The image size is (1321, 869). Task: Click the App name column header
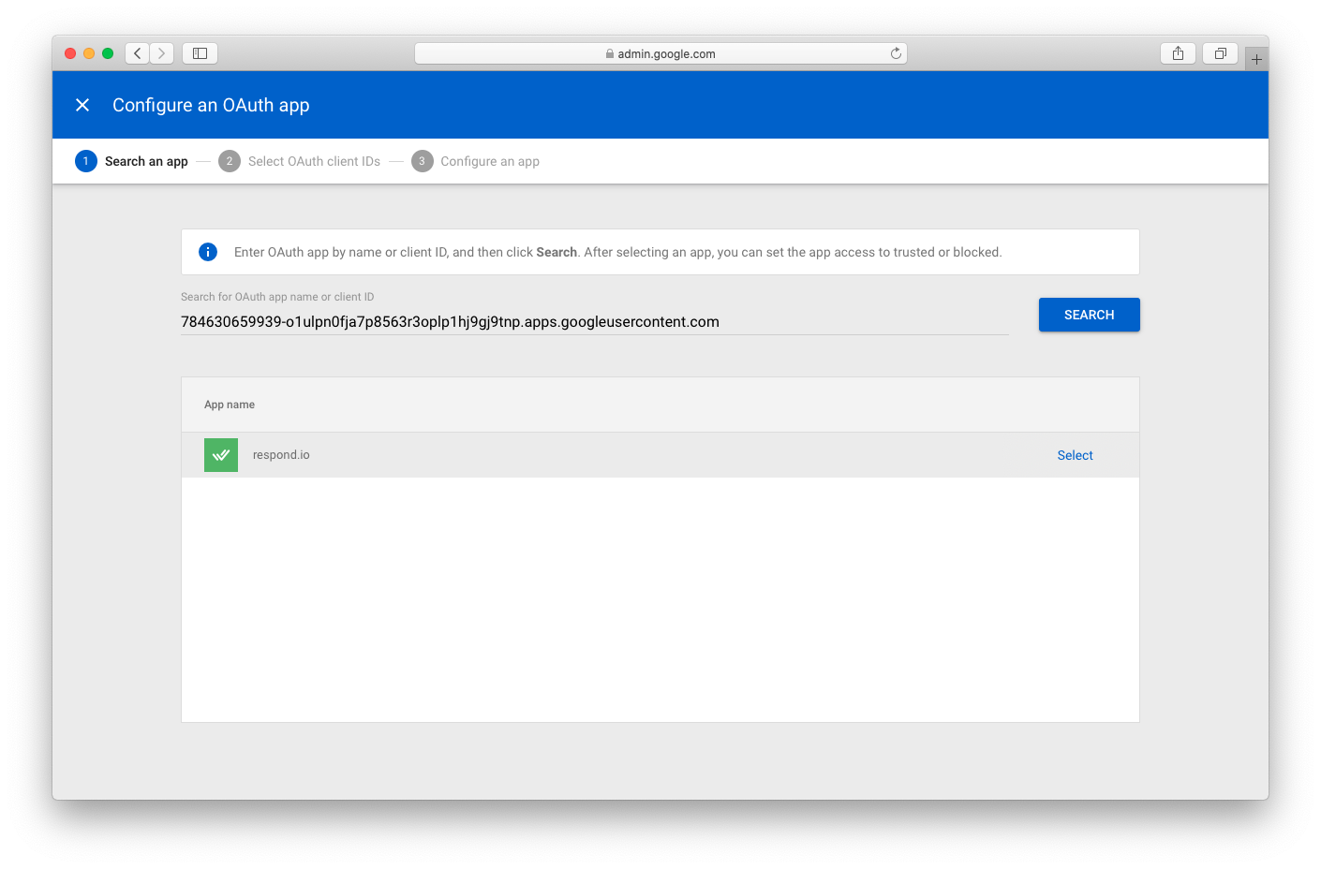[230, 404]
